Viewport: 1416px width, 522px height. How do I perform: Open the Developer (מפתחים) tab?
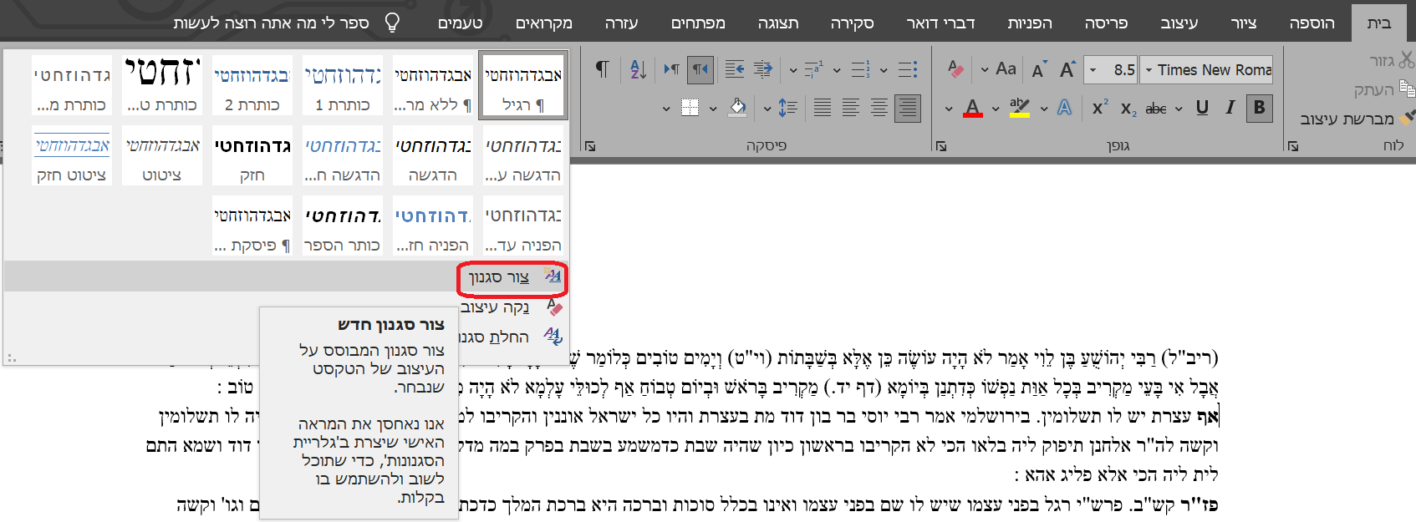point(698,23)
